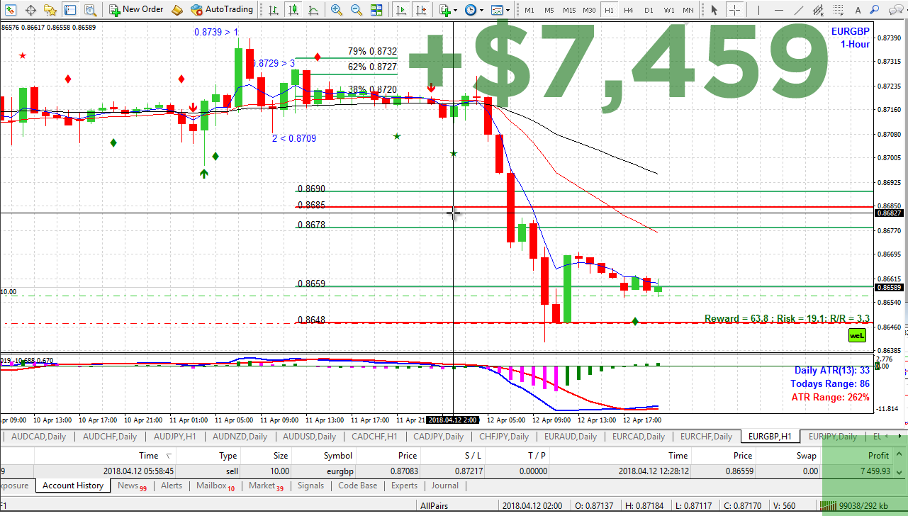Open the News terminal tab
The width and height of the screenshot is (908, 516).
point(132,486)
